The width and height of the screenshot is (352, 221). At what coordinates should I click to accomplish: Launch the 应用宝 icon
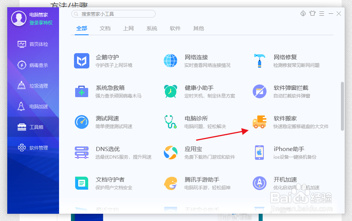coord(170,153)
